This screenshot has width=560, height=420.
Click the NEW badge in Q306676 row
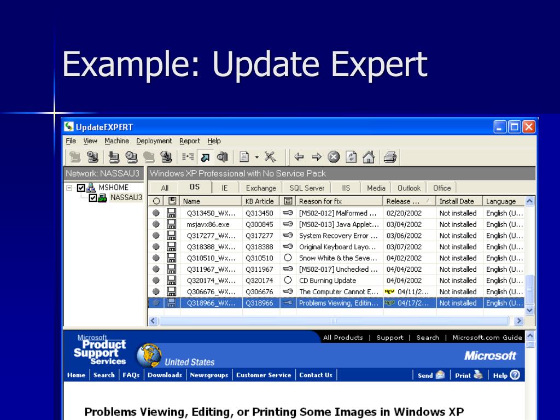tap(389, 291)
